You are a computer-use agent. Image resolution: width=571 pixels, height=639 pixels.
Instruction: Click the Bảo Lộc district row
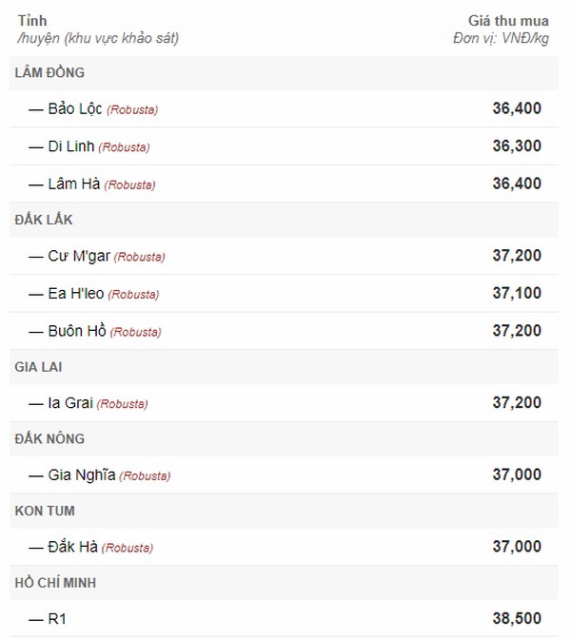point(284,108)
